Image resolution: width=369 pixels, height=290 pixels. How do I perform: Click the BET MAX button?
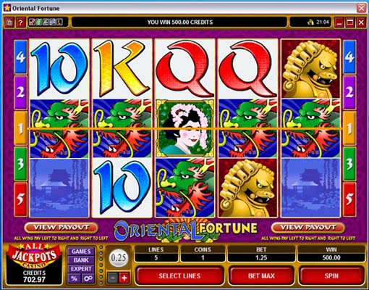point(261,275)
